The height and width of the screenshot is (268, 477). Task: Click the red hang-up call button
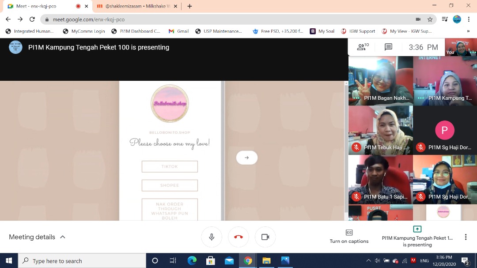pyautogui.click(x=238, y=237)
